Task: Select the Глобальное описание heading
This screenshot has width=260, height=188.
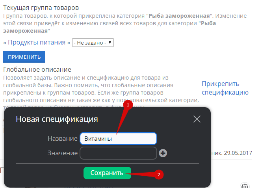Action: pyautogui.click(x=37, y=70)
